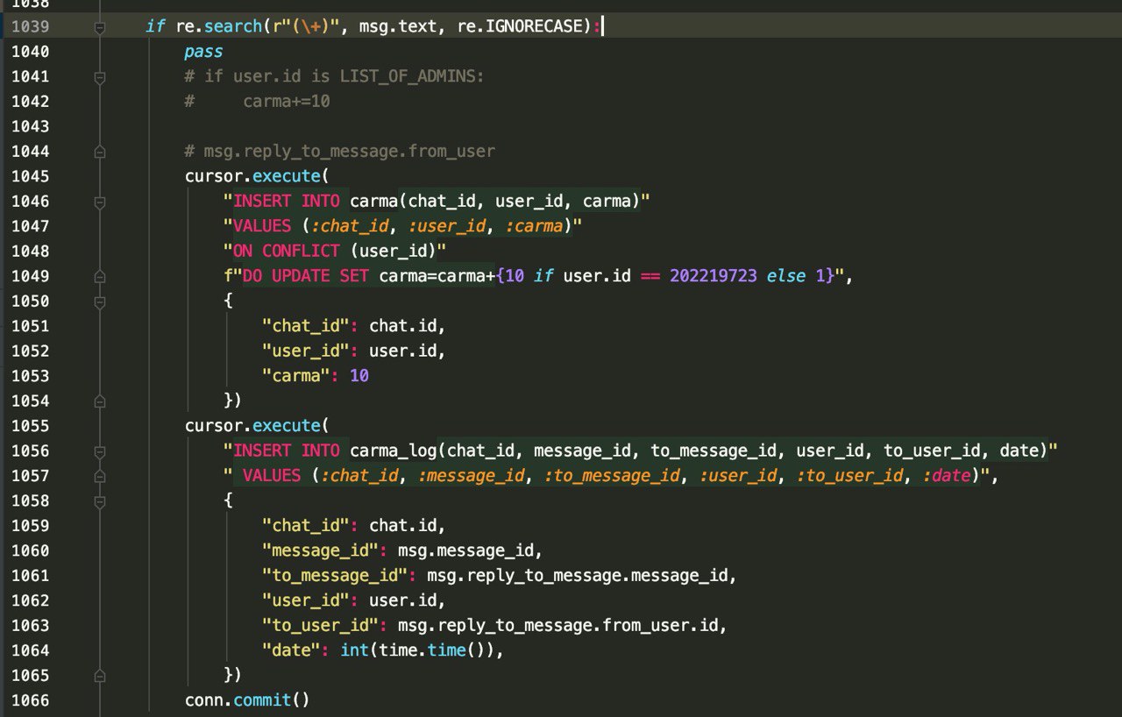Click cursor.execute on line 1055

[x=252, y=426]
